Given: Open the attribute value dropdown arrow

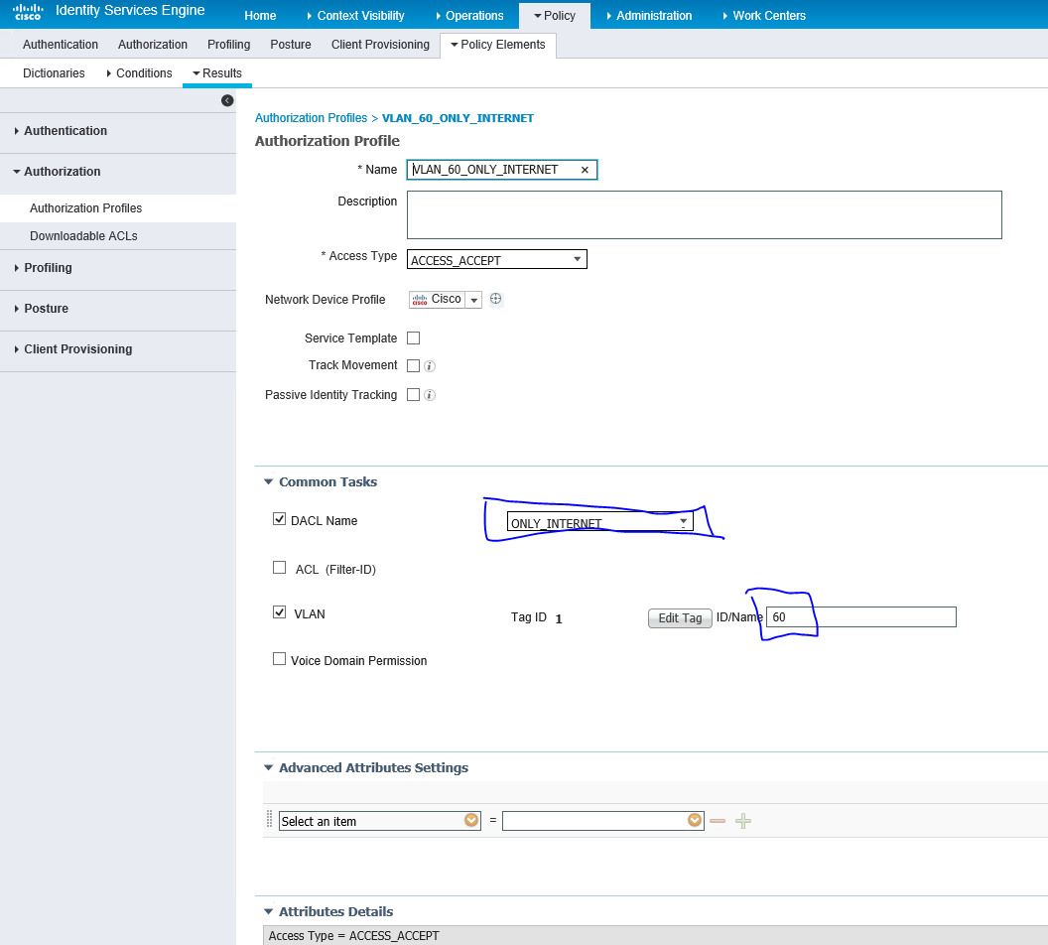Looking at the screenshot, I should (x=695, y=820).
